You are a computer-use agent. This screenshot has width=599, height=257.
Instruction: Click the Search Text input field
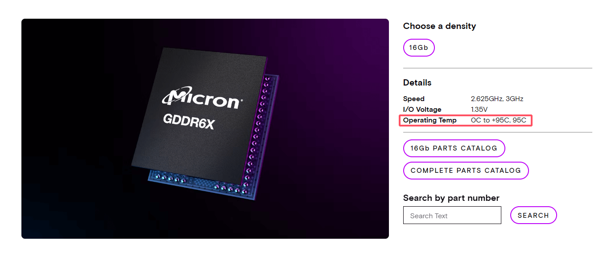pos(452,215)
